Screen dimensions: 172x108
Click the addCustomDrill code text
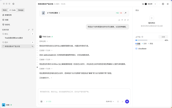(50, 55)
